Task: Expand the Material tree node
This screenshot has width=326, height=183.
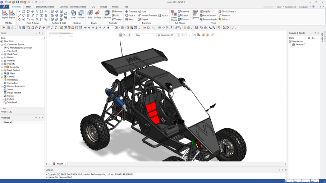Action: (x=2, y=61)
